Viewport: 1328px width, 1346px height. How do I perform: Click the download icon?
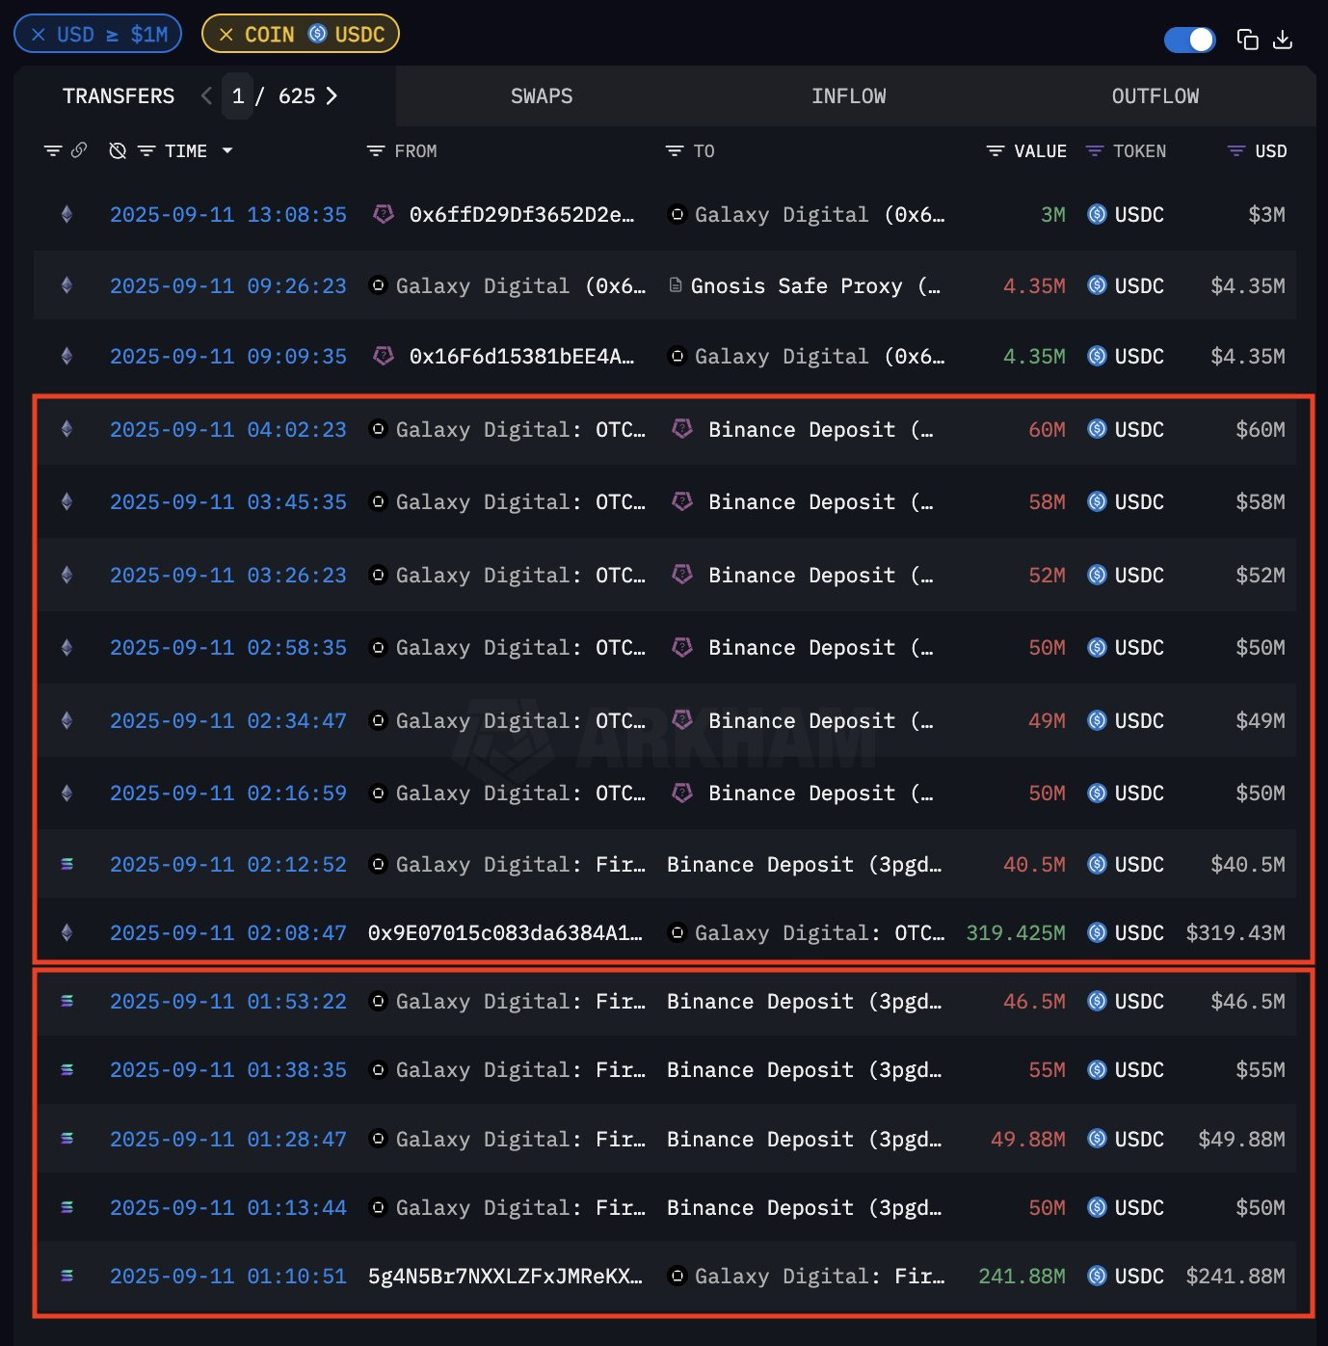pyautogui.click(x=1283, y=40)
